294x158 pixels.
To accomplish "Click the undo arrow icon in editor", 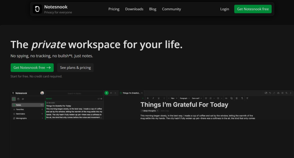I will click(270, 93).
